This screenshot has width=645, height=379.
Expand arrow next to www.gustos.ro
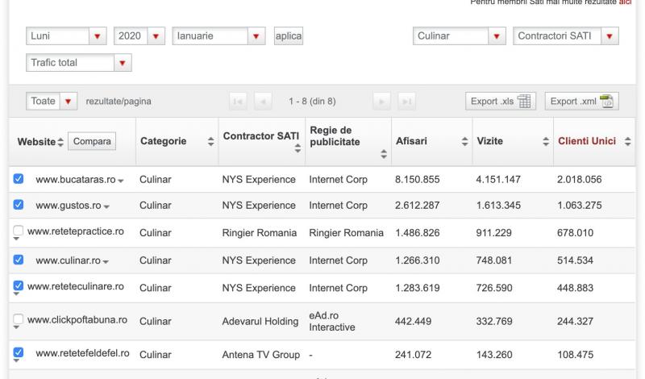click(x=106, y=206)
